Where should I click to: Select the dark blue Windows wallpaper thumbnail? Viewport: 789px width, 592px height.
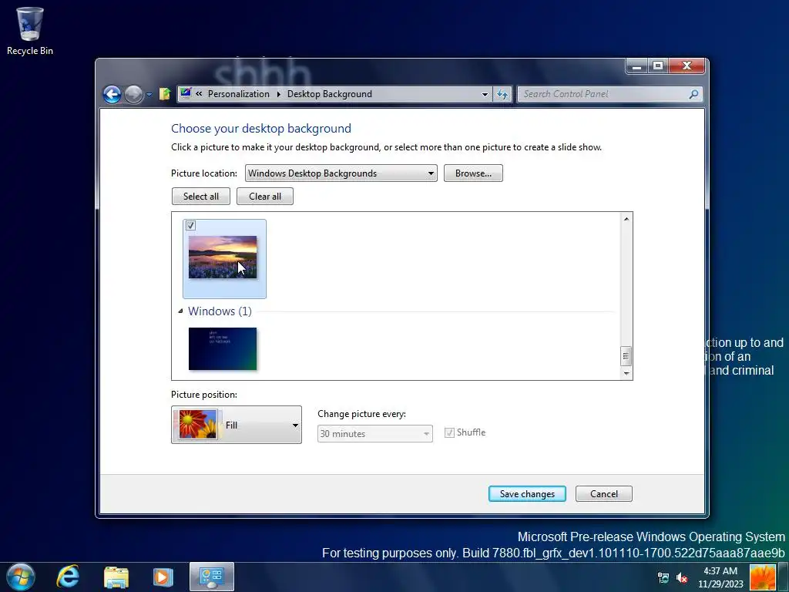pos(223,349)
